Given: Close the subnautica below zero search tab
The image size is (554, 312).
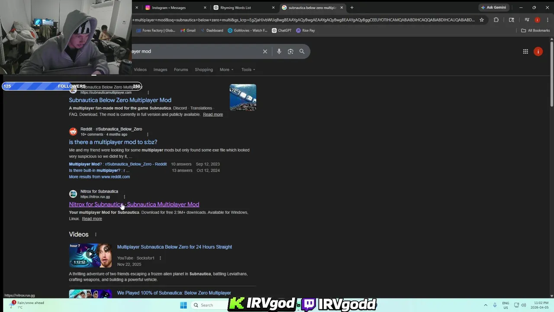Looking at the screenshot, I should click(341, 7).
